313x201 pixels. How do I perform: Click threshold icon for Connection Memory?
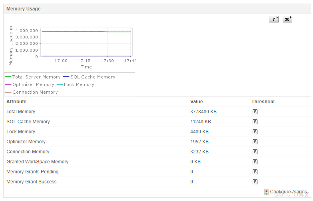pyautogui.click(x=255, y=152)
